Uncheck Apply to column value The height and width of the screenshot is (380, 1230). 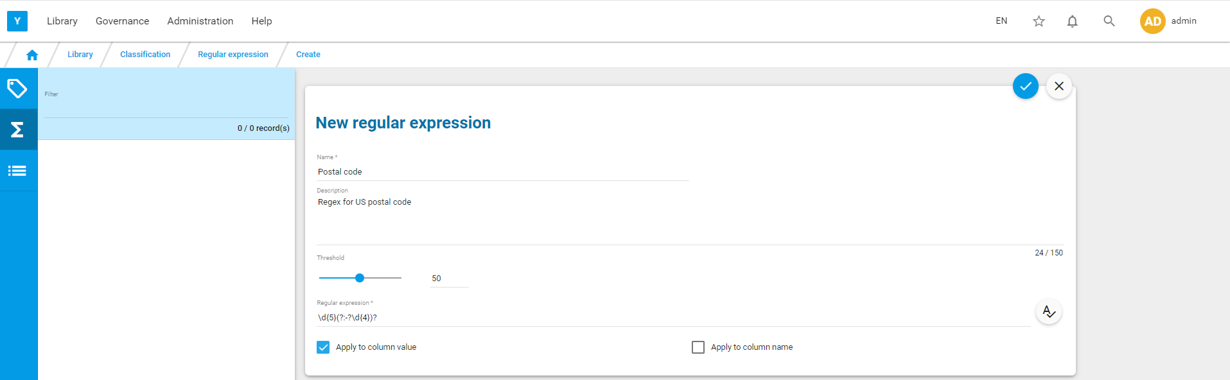323,347
